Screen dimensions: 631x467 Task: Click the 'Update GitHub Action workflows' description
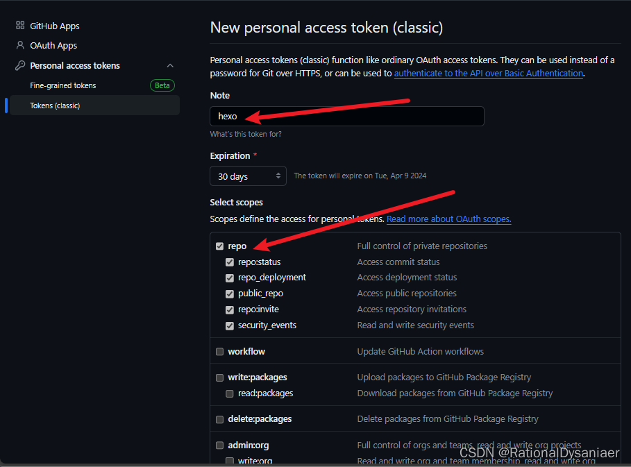pos(421,352)
